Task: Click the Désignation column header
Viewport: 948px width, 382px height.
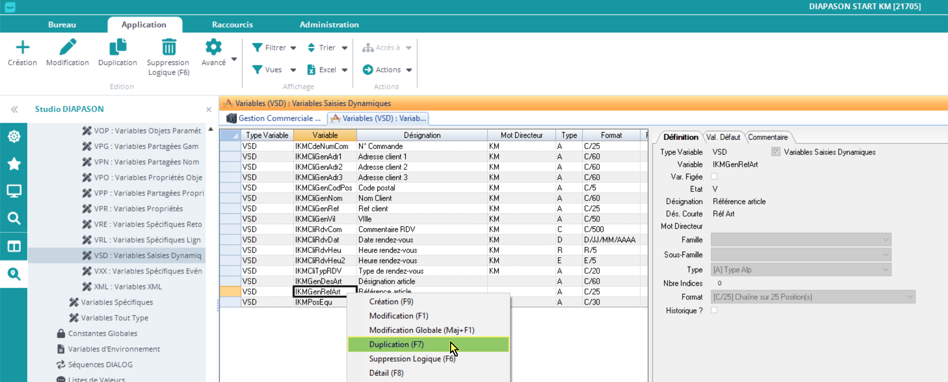Action: click(421, 135)
